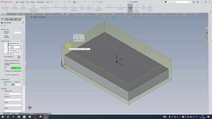Click the Options gear icon in the top toolbar
The image size is (212, 119).
[x=100, y=2]
